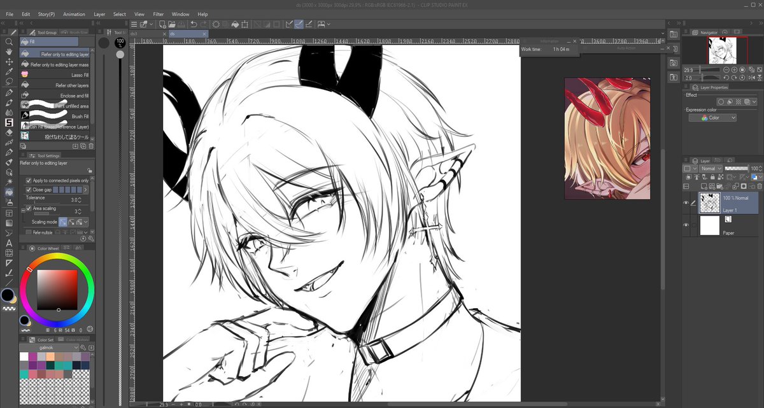Click the Fill icon in command bar
This screenshot has width=764, height=408.
pyautogui.click(x=234, y=24)
